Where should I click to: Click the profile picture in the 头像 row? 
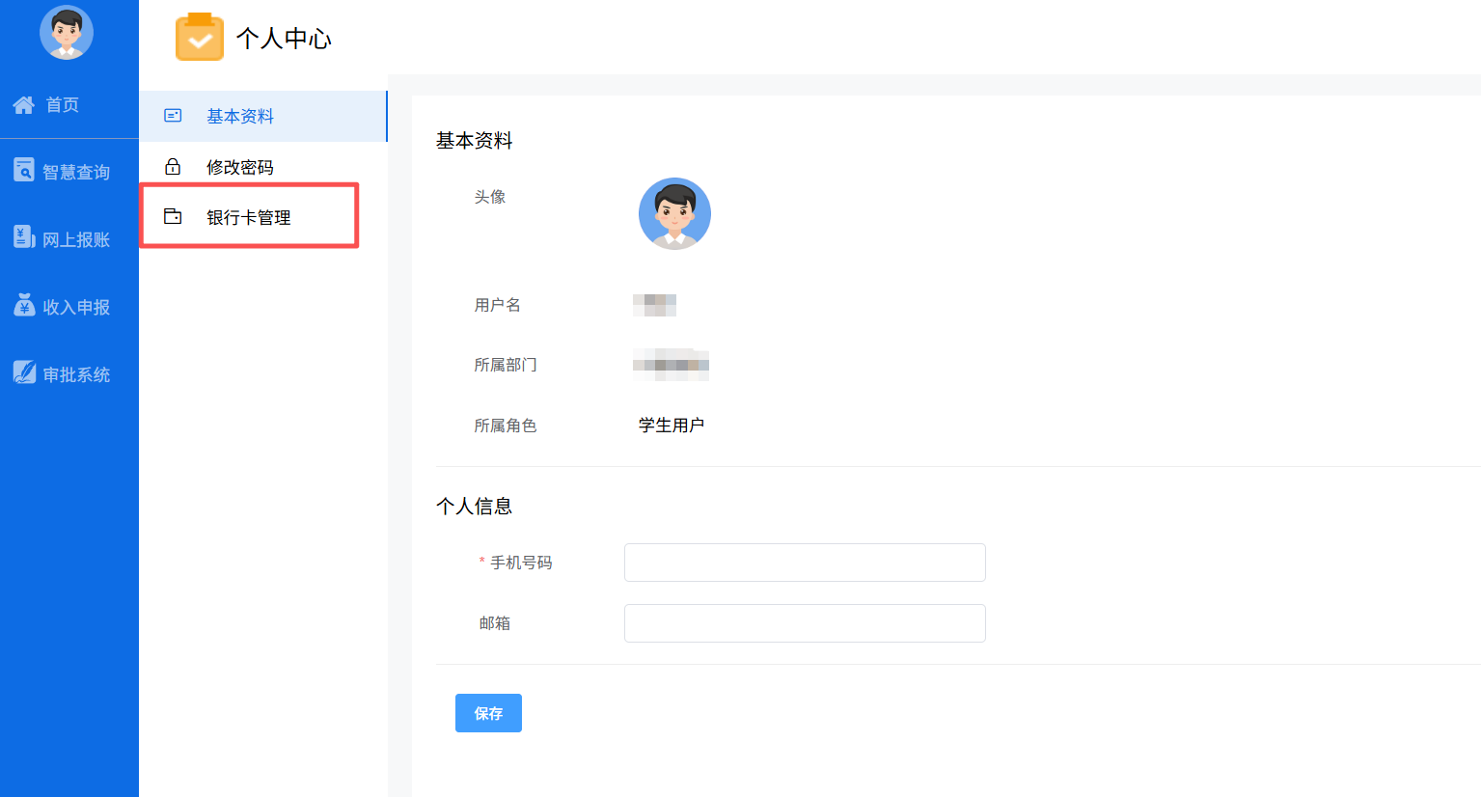coord(674,213)
